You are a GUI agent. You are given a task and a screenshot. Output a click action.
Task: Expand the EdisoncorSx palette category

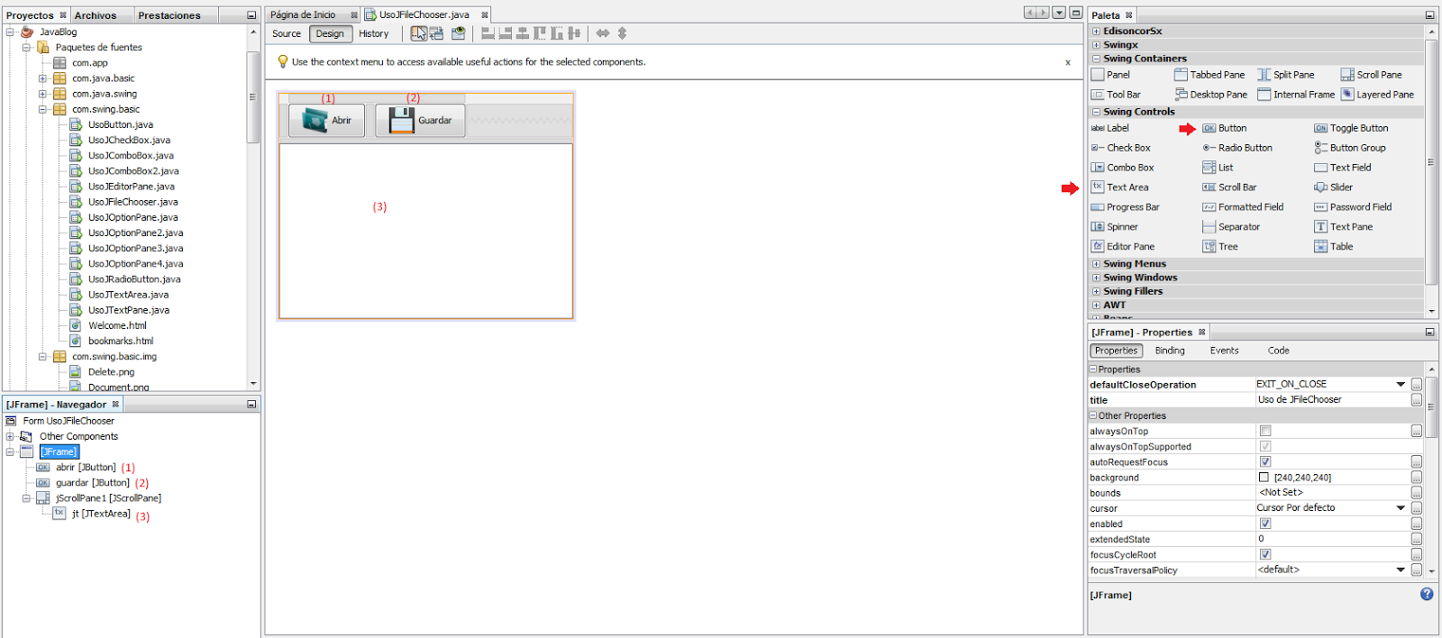pos(1096,31)
